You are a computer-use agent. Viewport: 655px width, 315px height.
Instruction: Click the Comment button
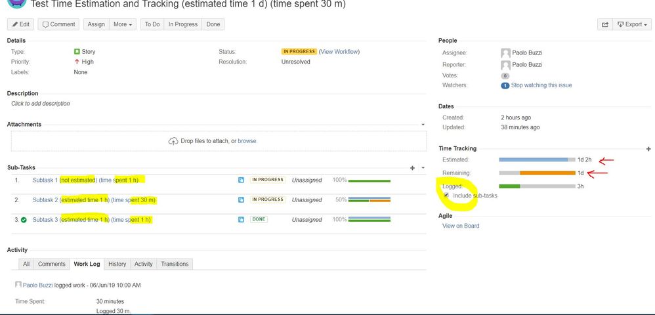pyautogui.click(x=58, y=24)
